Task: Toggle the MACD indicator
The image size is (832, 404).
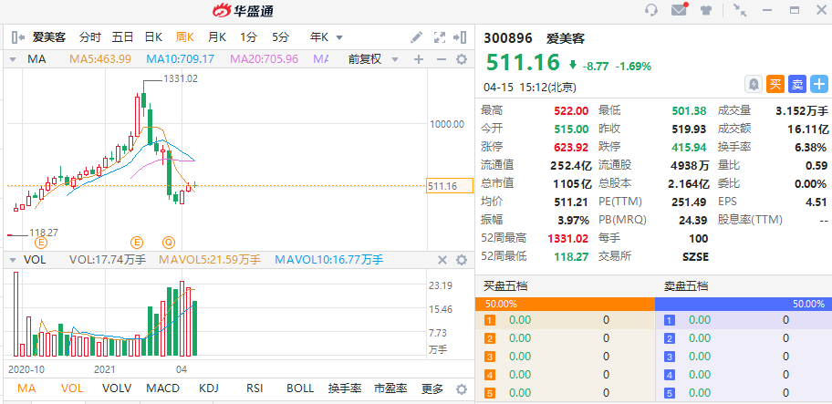Action: point(162,388)
